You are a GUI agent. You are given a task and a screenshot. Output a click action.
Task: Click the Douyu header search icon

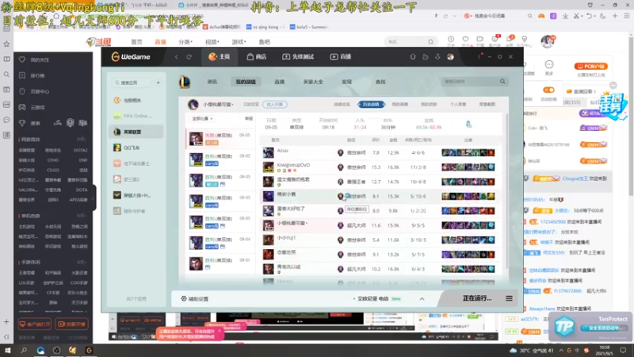(x=430, y=42)
